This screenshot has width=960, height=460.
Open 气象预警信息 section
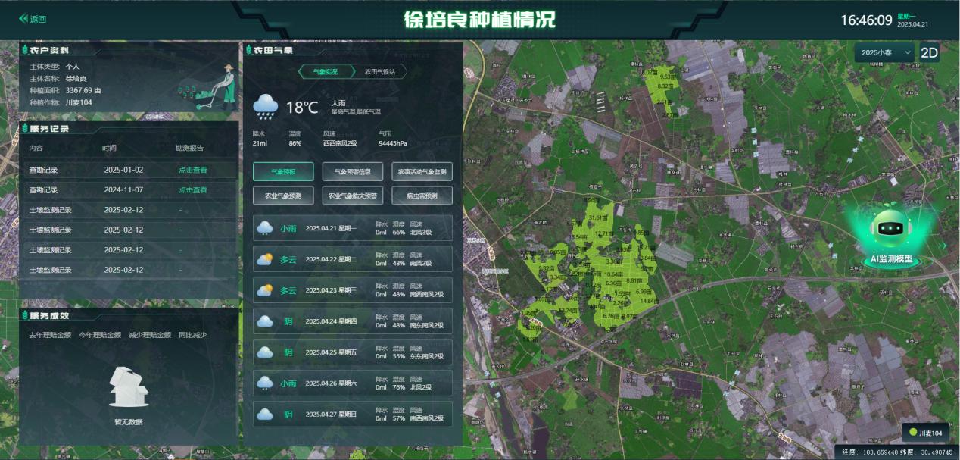[353, 171]
